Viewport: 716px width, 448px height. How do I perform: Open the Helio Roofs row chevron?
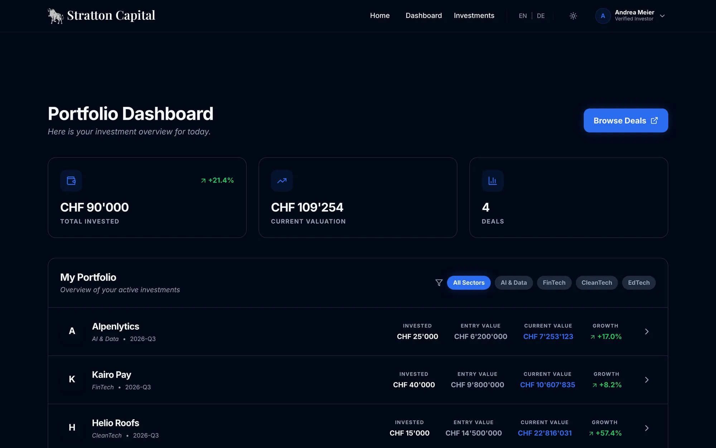647,428
